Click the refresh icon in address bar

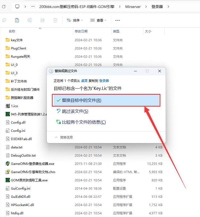point(4,7)
